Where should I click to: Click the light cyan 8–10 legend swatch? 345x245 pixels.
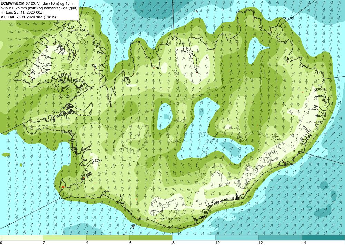(x=194, y=237)
